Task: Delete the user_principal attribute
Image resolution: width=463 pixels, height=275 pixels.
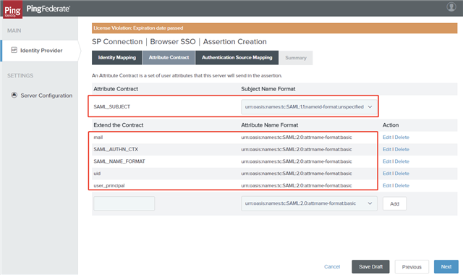Action: pos(402,186)
